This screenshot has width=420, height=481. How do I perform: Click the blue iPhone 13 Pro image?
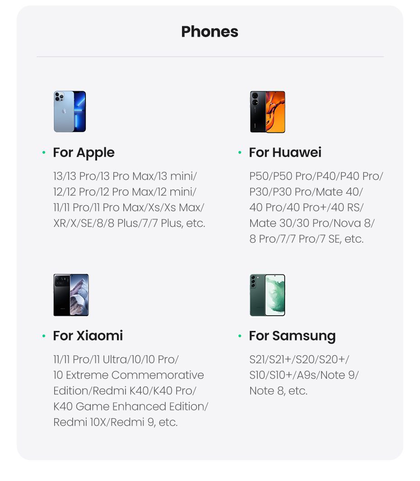tap(70, 112)
